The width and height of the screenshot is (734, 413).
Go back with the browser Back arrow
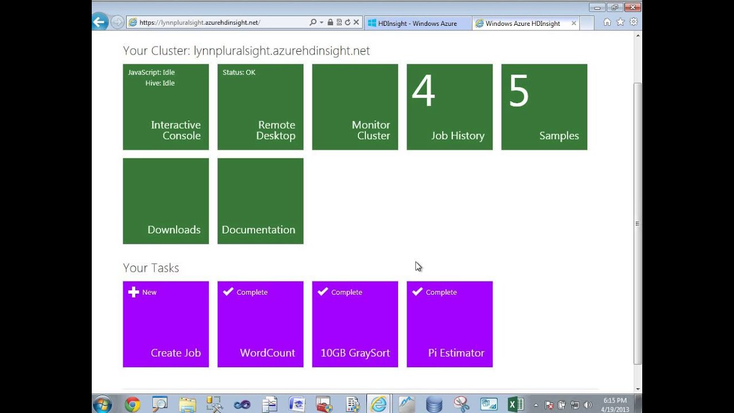coord(100,22)
